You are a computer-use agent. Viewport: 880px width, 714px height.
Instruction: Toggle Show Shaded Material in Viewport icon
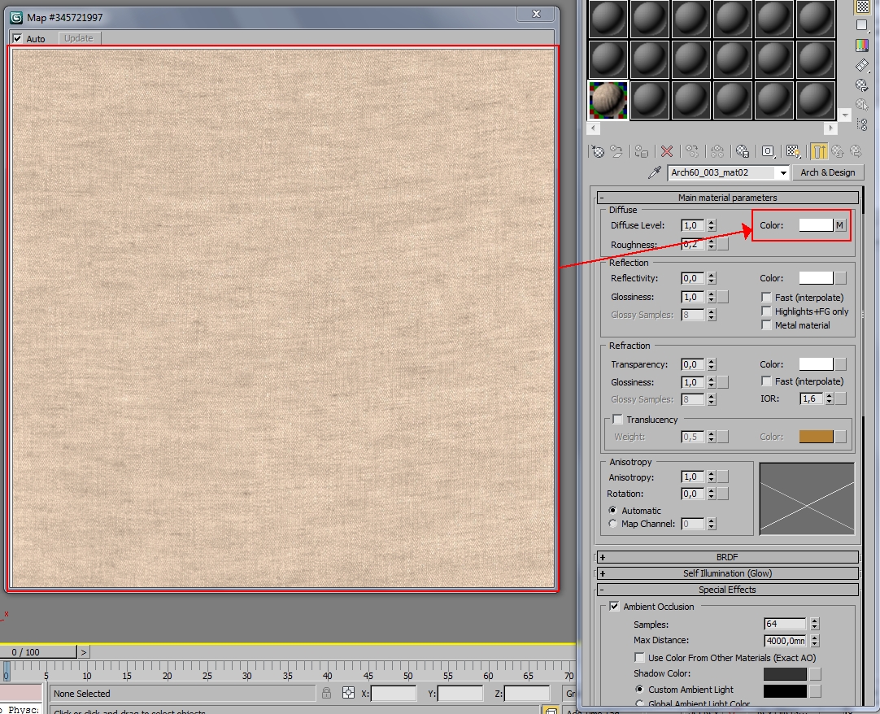793,151
